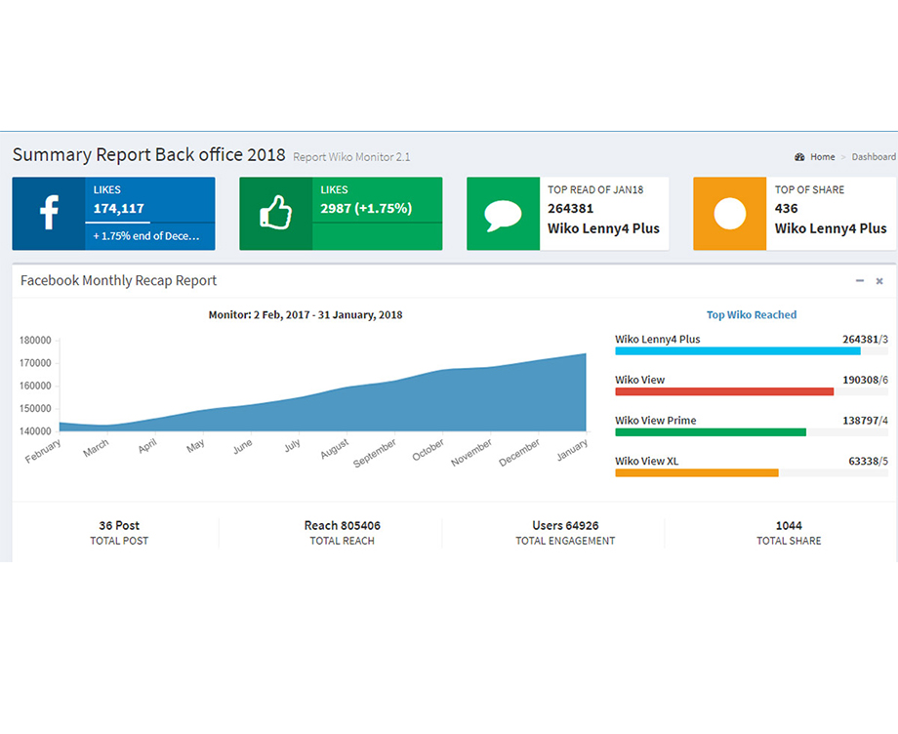Click the '36 Post' total value
This screenshot has width=898, height=734.
tap(119, 525)
